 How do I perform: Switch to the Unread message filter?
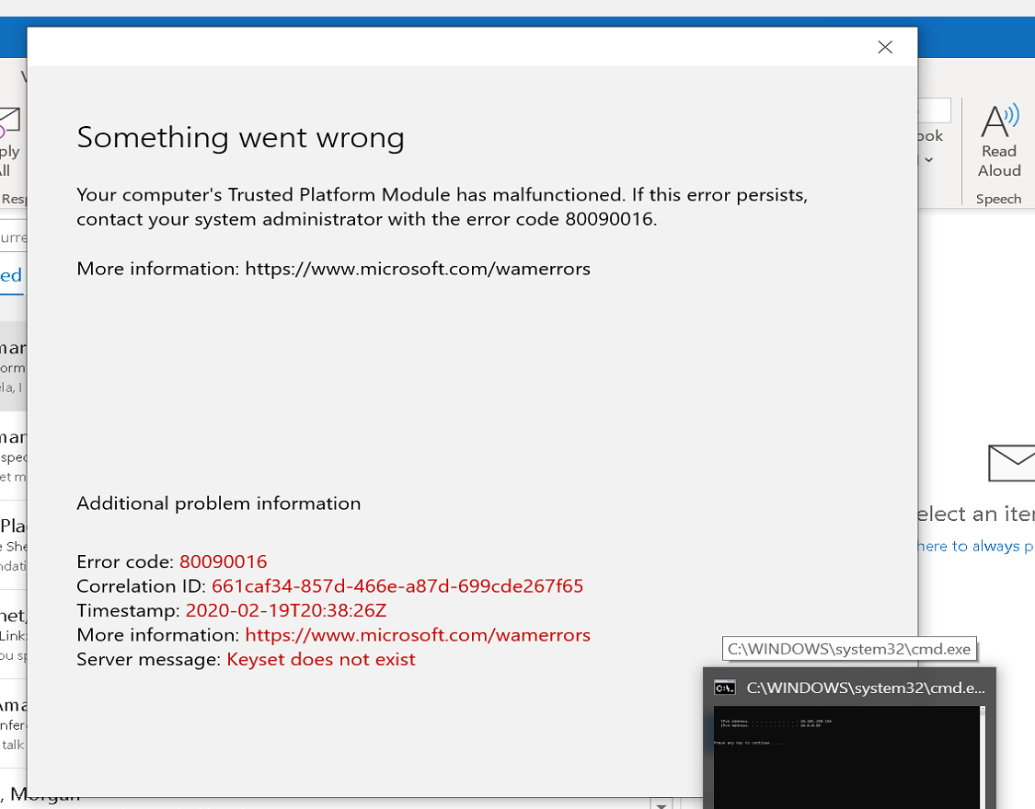tap(8, 274)
